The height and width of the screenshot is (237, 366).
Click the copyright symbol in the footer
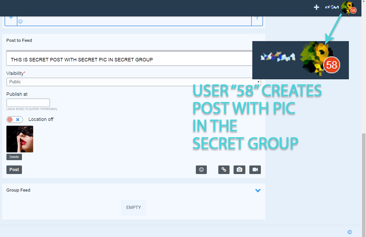[350, 232]
